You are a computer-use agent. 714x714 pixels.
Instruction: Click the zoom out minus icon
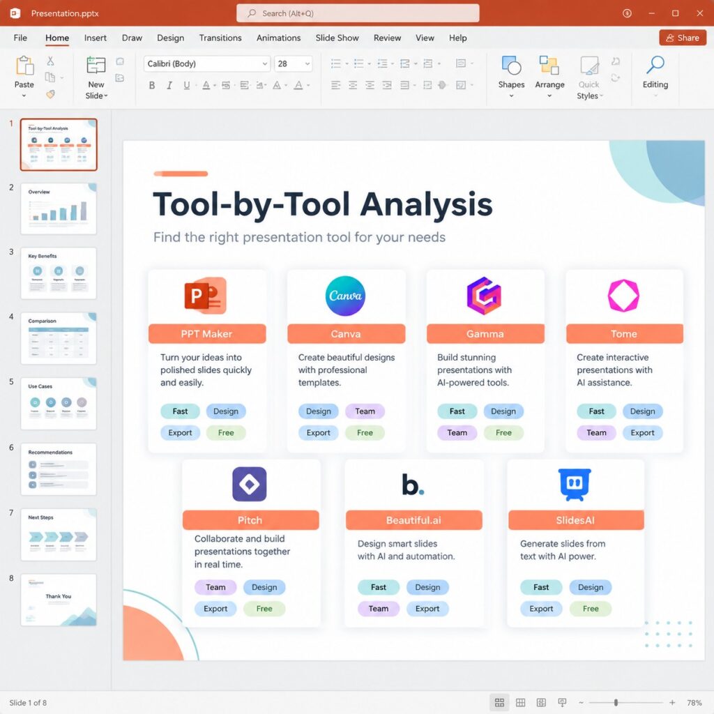click(x=581, y=703)
